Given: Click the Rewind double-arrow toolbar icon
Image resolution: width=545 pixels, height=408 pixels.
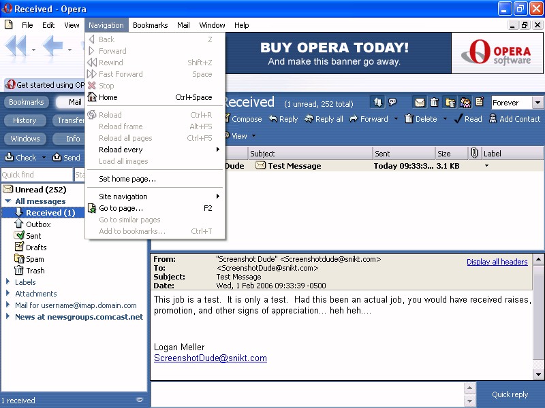Looking at the screenshot, I should (16, 46).
